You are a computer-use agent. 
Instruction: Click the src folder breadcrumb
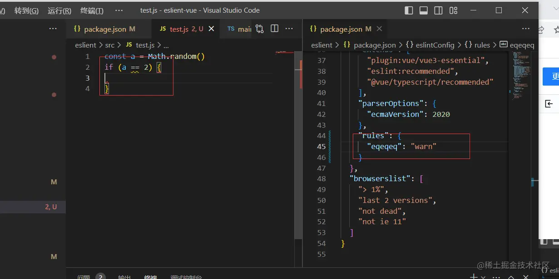point(109,45)
